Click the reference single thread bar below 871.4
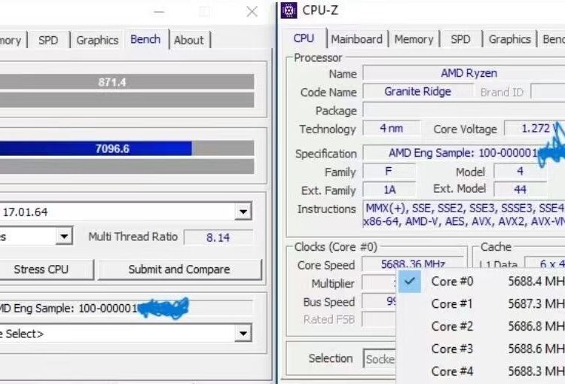This screenshot has height=384, width=565. click(x=127, y=100)
